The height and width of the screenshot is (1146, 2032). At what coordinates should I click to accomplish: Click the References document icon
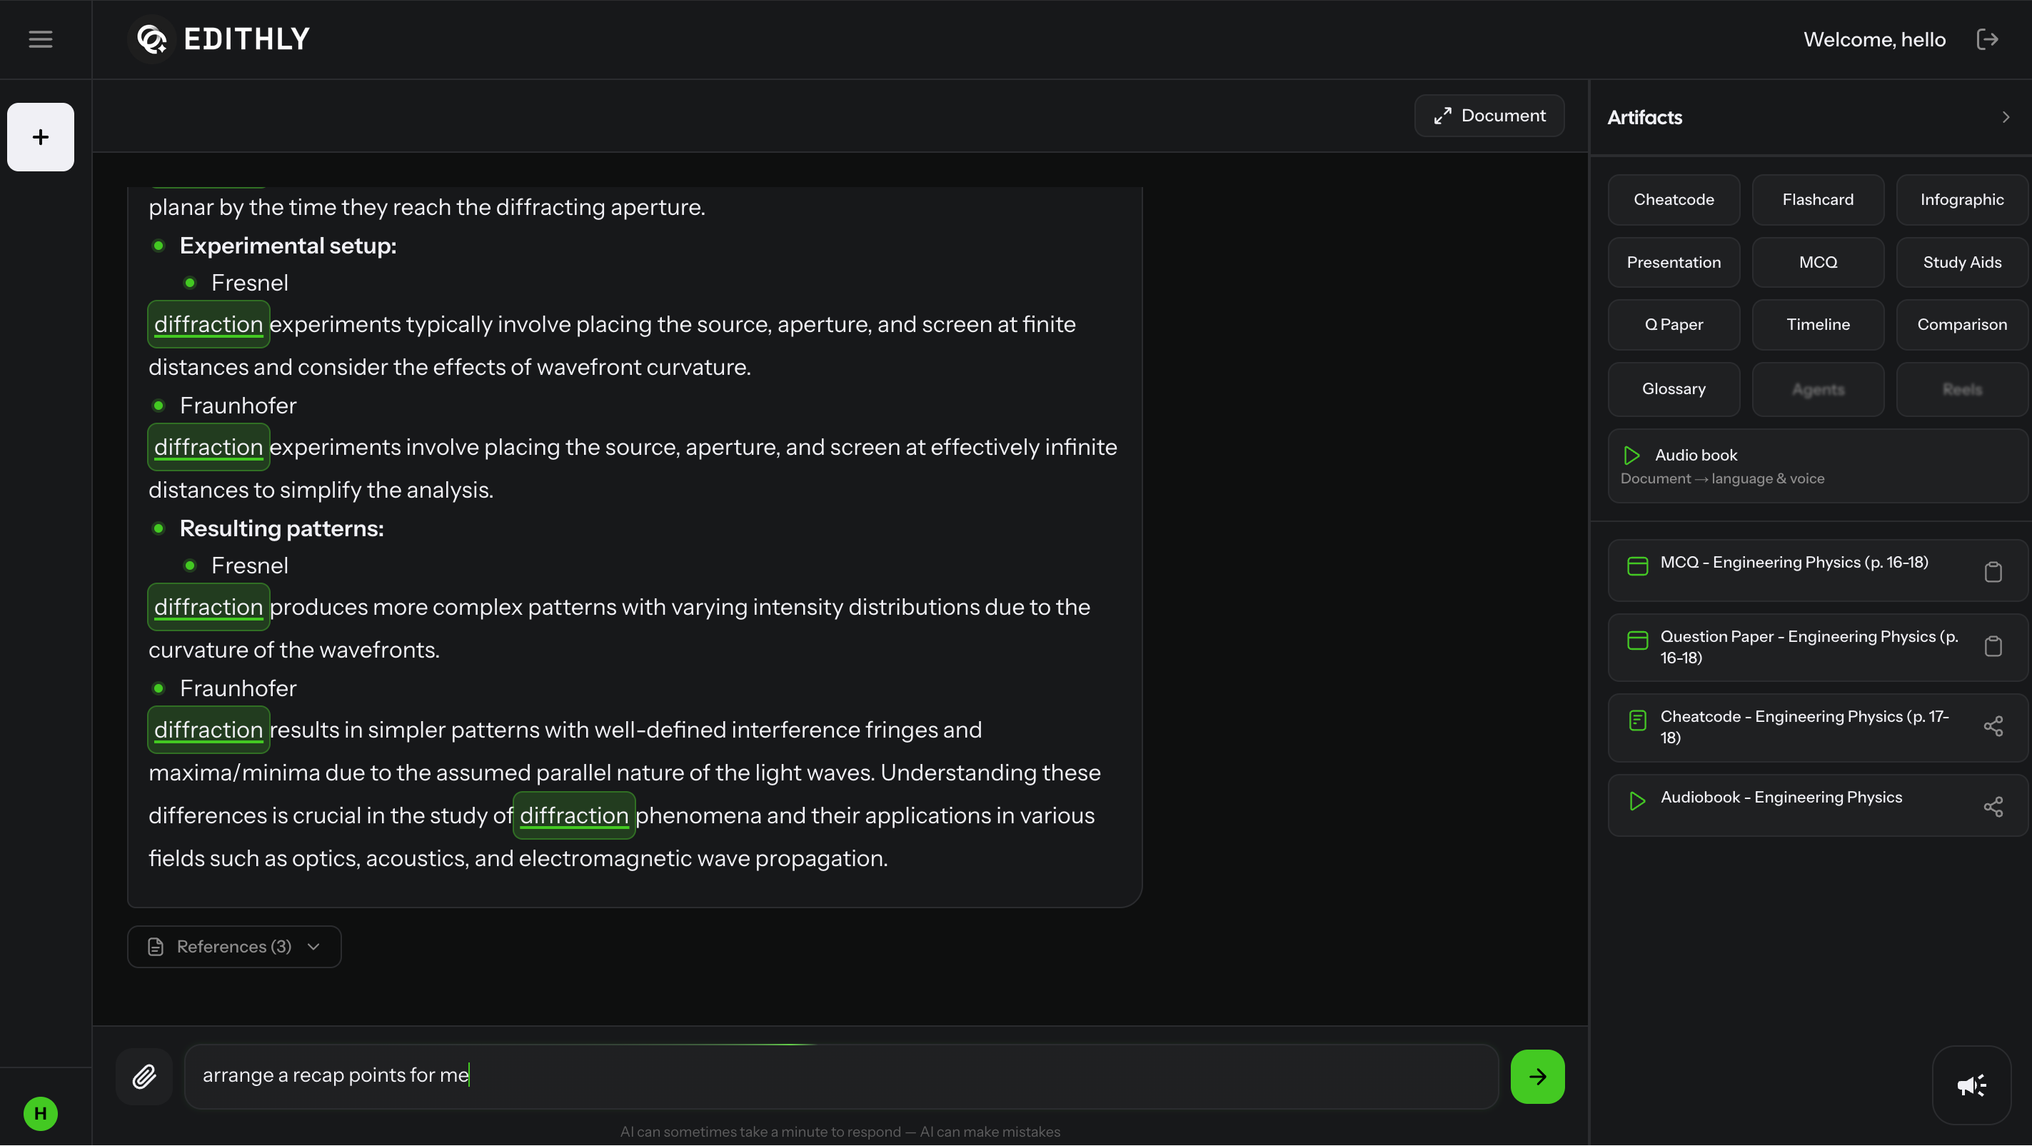156,948
